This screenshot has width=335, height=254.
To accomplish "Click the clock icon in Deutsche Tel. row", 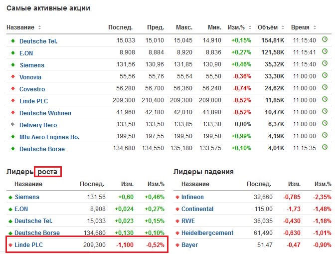I will pos(325,39).
